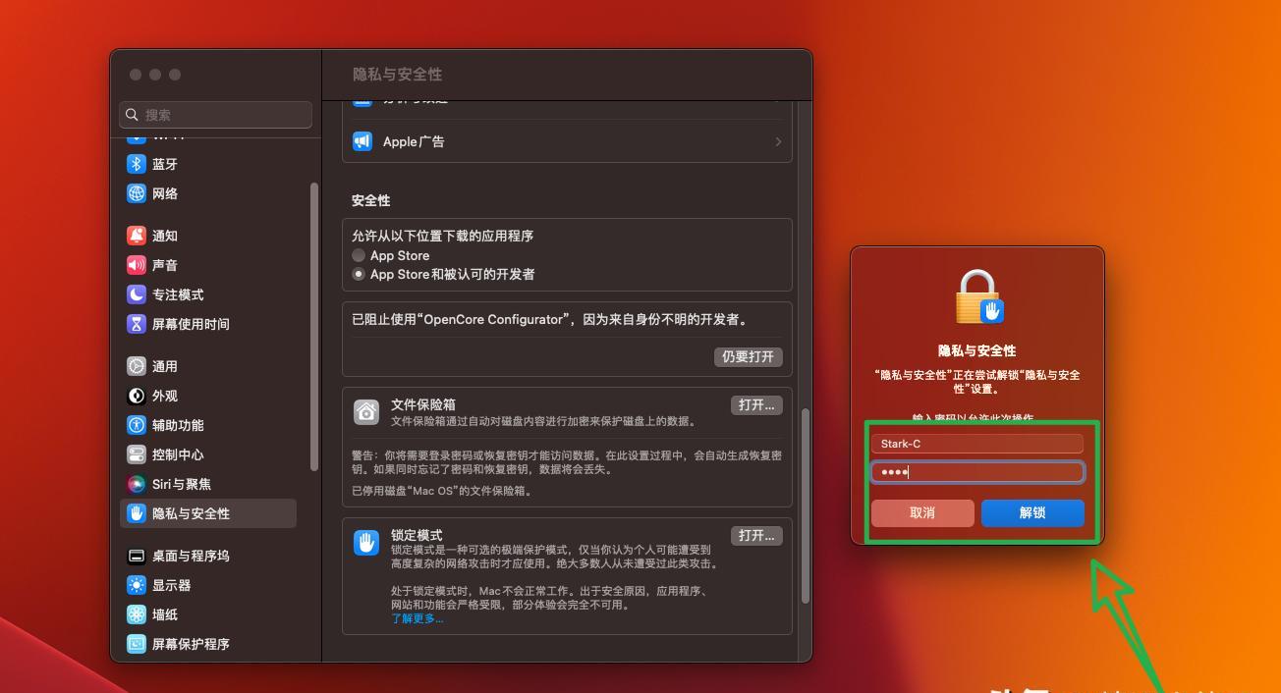Select the General (通用) gear icon
This screenshot has width=1281, height=693.
[x=137, y=366]
